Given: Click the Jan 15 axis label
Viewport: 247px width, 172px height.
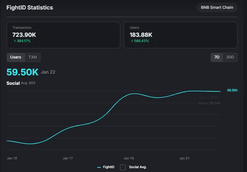Looking at the screenshot, I should click(12, 158).
